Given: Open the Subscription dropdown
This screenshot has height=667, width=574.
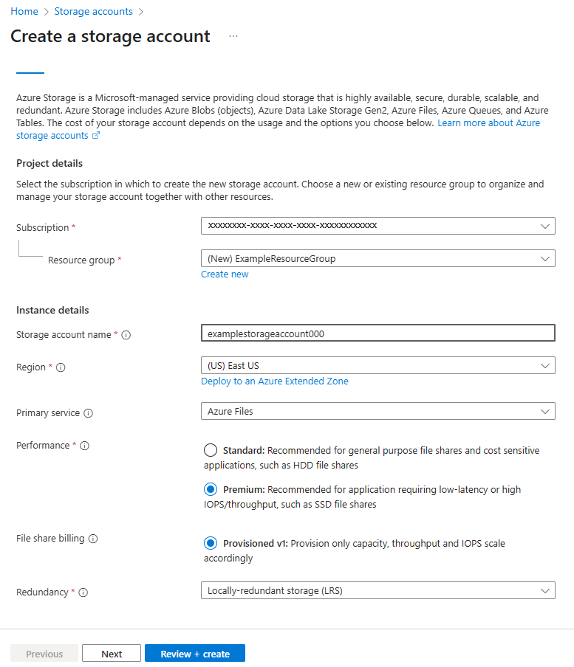Looking at the screenshot, I should coord(378,226).
